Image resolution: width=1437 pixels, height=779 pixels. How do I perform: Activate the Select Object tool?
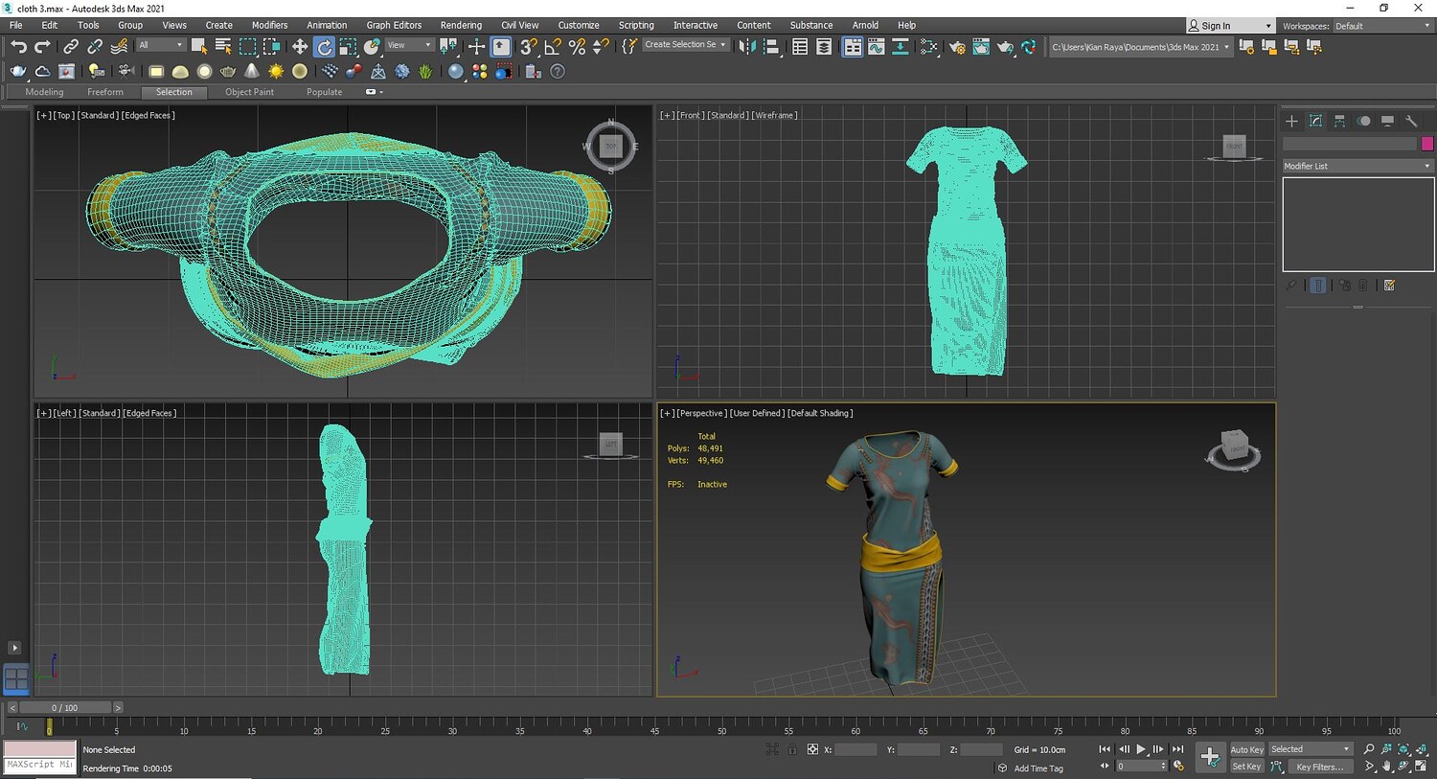[x=199, y=46]
